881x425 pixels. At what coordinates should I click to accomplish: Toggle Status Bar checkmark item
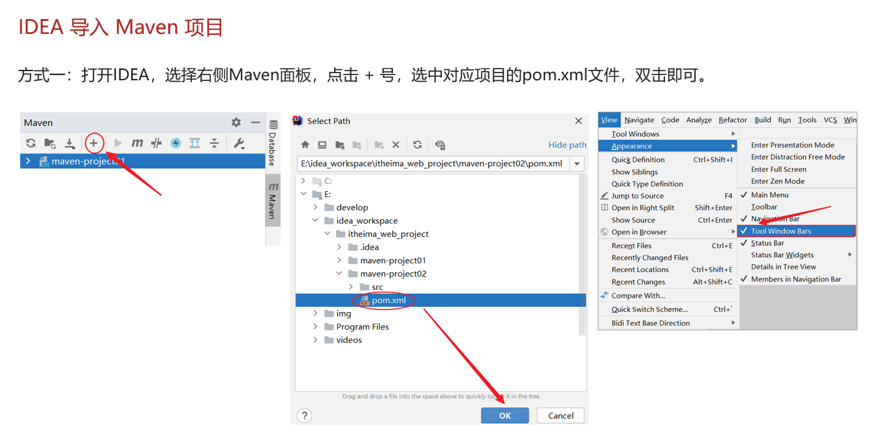click(x=797, y=243)
